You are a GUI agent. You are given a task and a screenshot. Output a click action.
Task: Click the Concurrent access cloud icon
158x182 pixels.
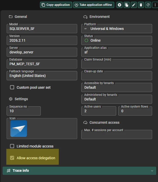pos(85,123)
